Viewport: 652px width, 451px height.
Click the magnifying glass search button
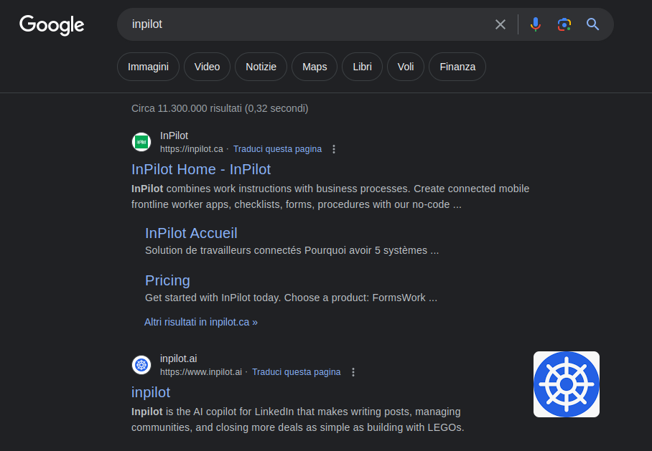tap(592, 24)
